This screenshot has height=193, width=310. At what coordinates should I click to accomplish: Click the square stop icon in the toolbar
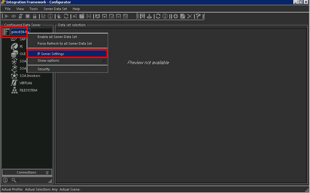tap(28, 16)
